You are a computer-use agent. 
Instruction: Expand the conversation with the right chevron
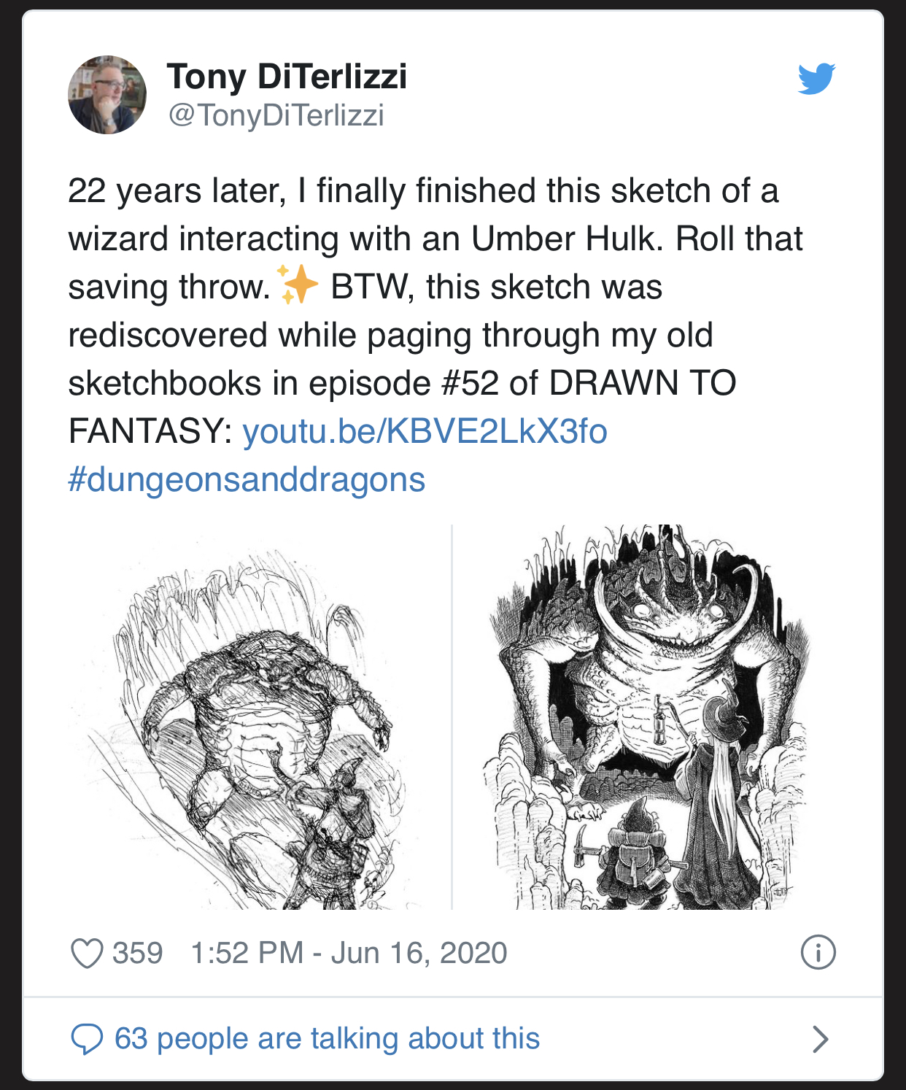(x=821, y=1039)
